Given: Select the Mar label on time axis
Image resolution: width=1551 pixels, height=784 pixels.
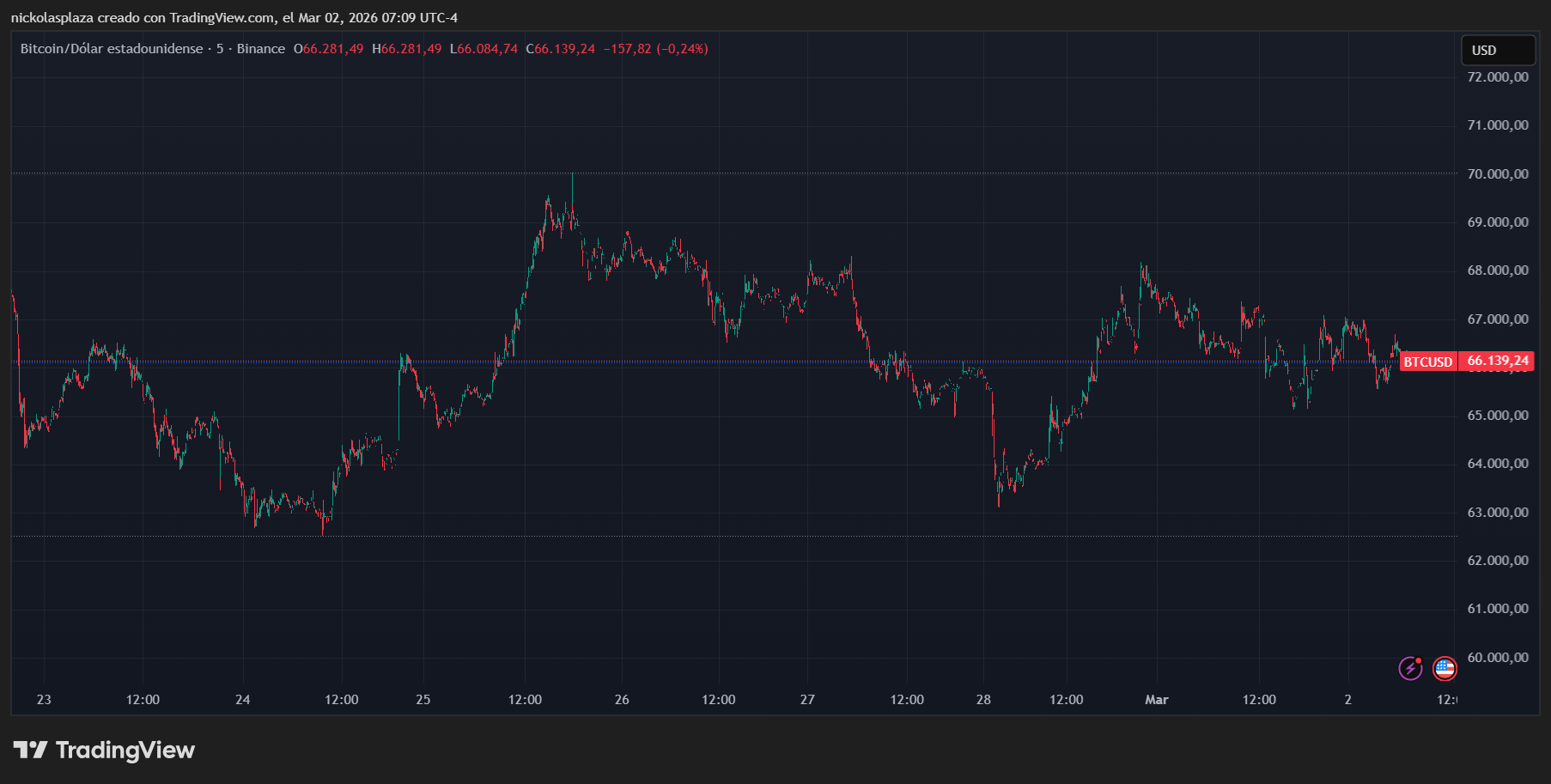Looking at the screenshot, I should tap(1156, 700).
